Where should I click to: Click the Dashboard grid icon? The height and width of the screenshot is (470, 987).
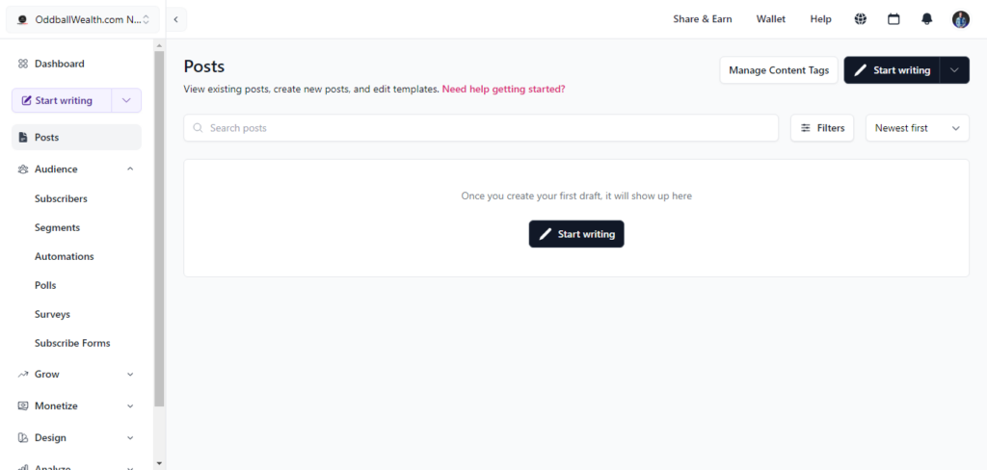click(x=23, y=64)
